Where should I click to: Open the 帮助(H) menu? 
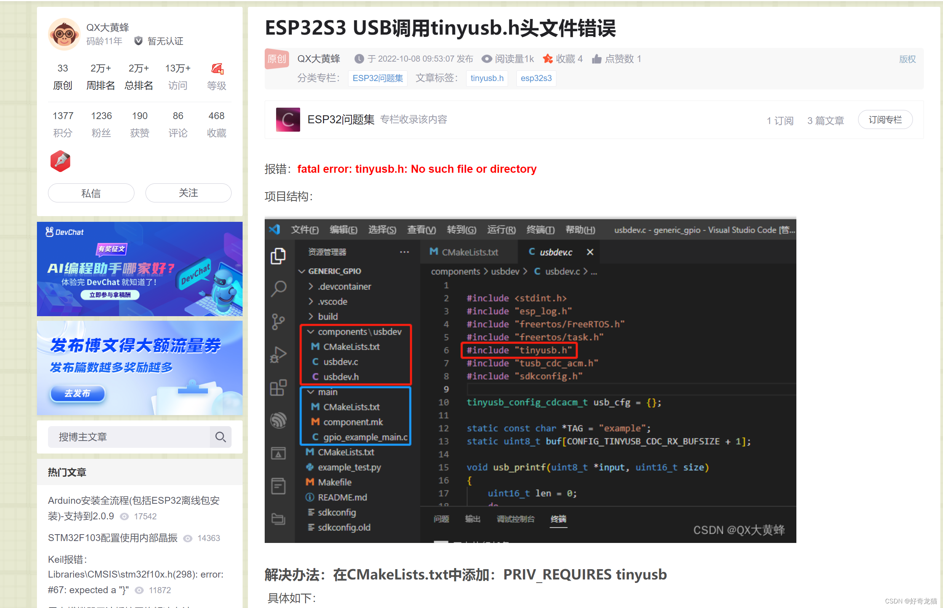point(580,230)
